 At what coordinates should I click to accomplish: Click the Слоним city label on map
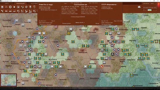pos(68,59)
